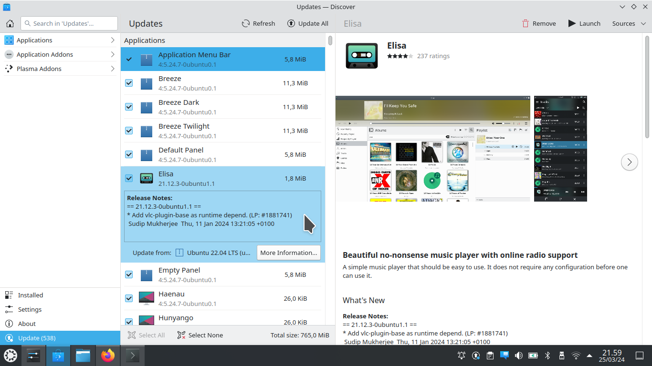This screenshot has height=366, width=652.
Task: Open Dolphin file manager from taskbar
Action: click(x=83, y=356)
